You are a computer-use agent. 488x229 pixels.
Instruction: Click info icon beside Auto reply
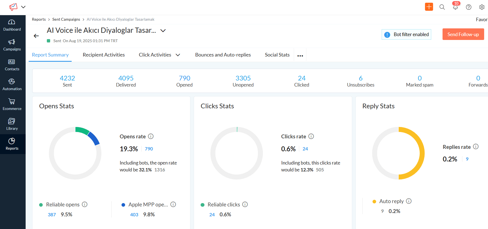[x=409, y=201]
